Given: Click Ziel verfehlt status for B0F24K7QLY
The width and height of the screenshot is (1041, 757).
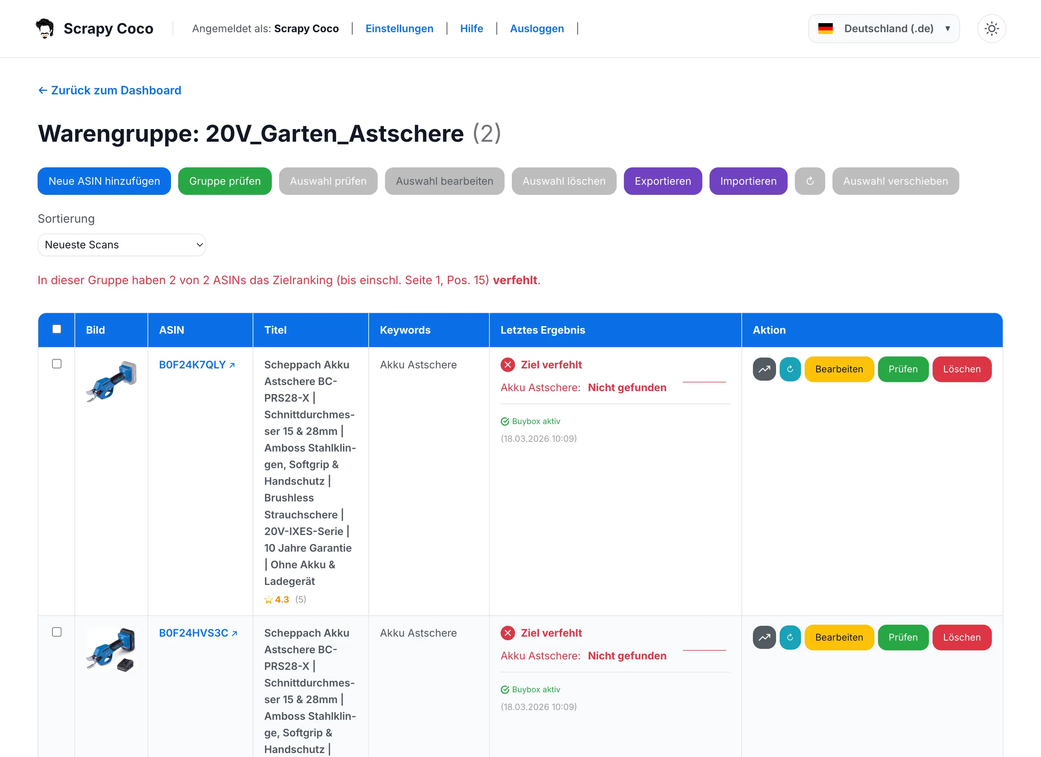Looking at the screenshot, I should click(551, 365).
